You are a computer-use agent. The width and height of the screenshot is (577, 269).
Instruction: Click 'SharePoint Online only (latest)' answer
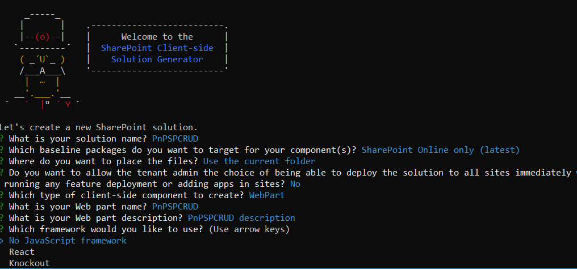pyautogui.click(x=441, y=150)
